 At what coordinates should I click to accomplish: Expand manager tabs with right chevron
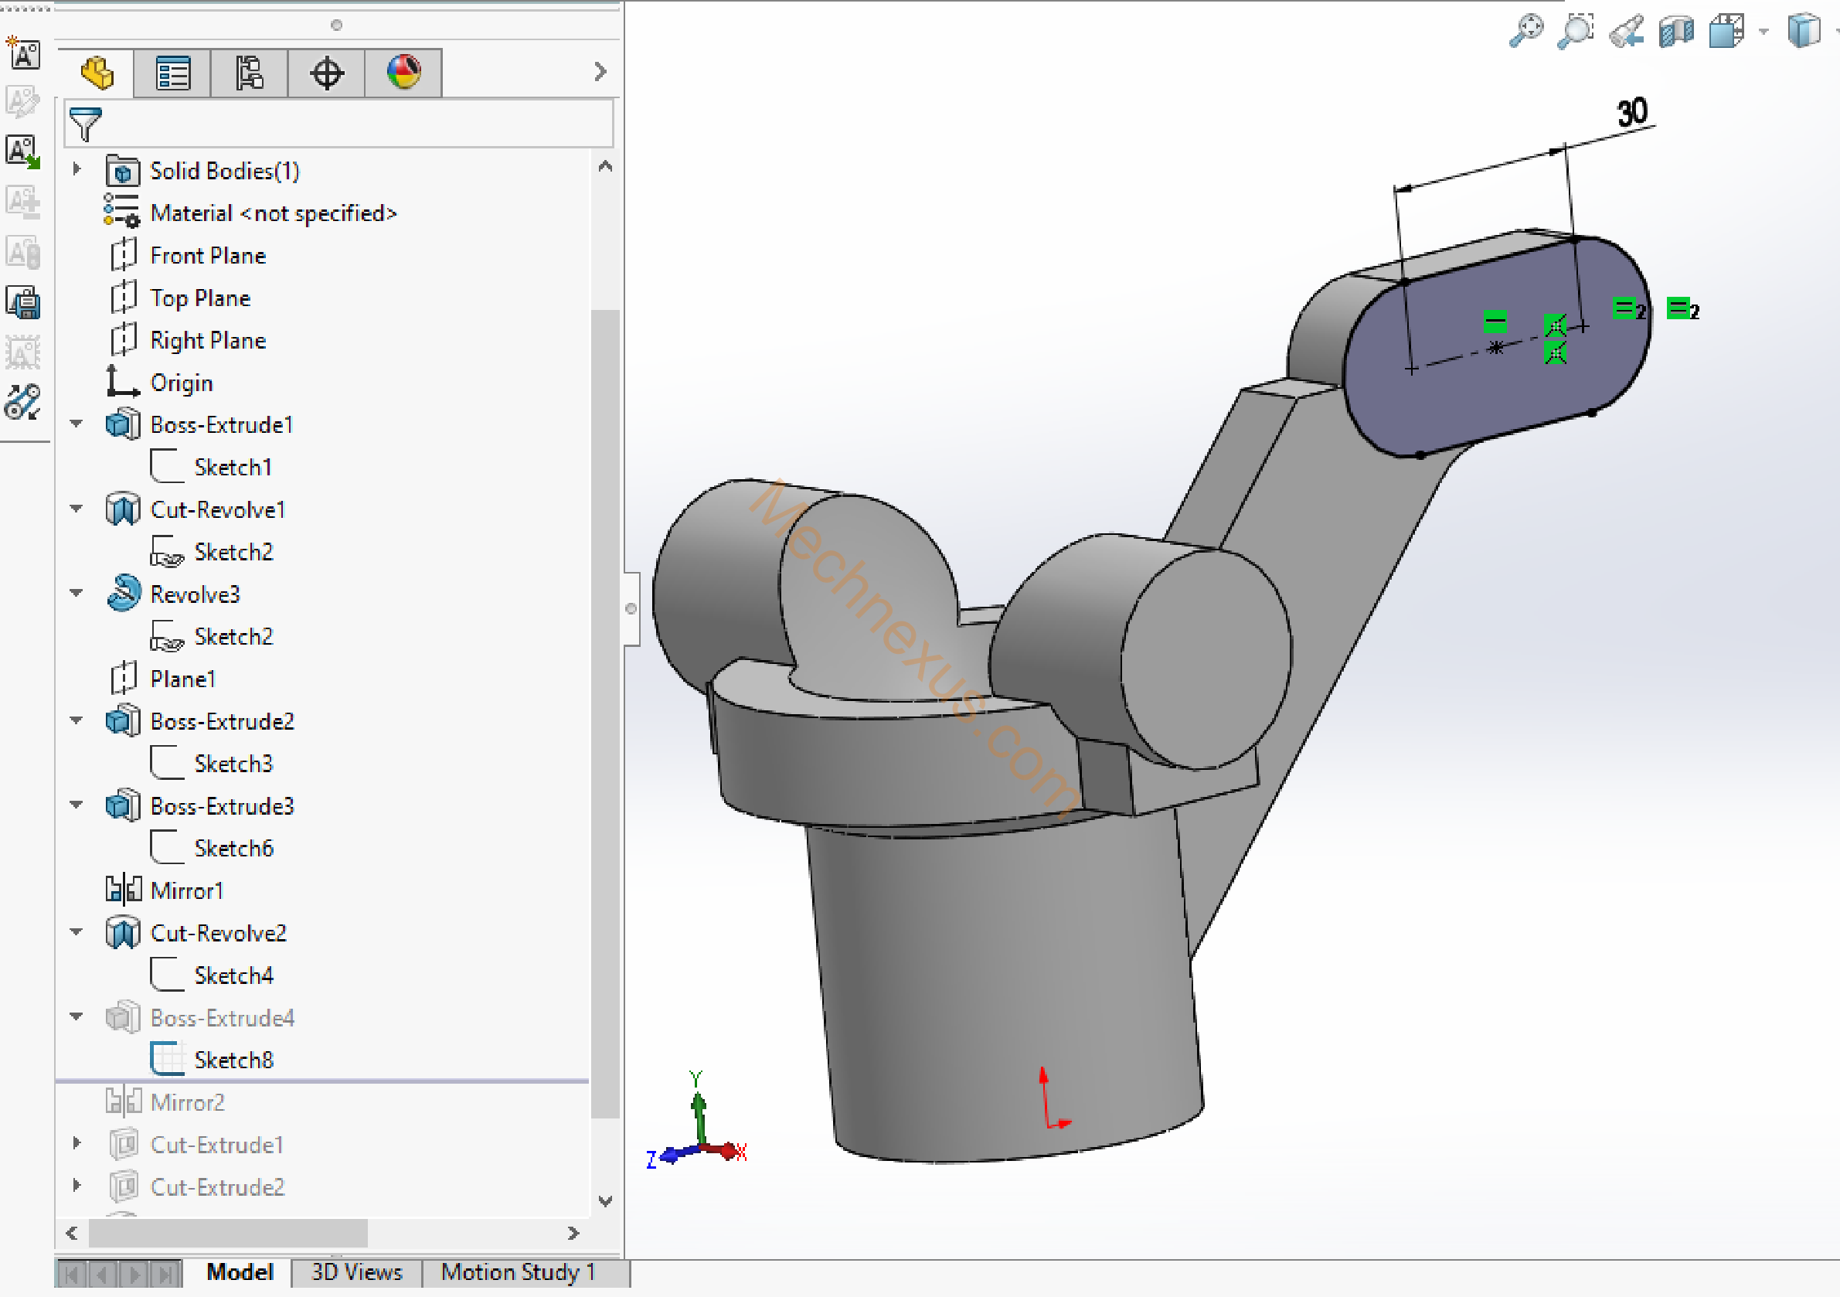tap(600, 72)
